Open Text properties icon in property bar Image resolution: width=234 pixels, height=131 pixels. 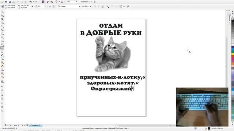coord(121,7)
